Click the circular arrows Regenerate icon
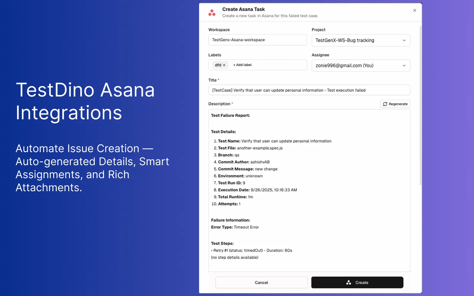 pyautogui.click(x=385, y=104)
